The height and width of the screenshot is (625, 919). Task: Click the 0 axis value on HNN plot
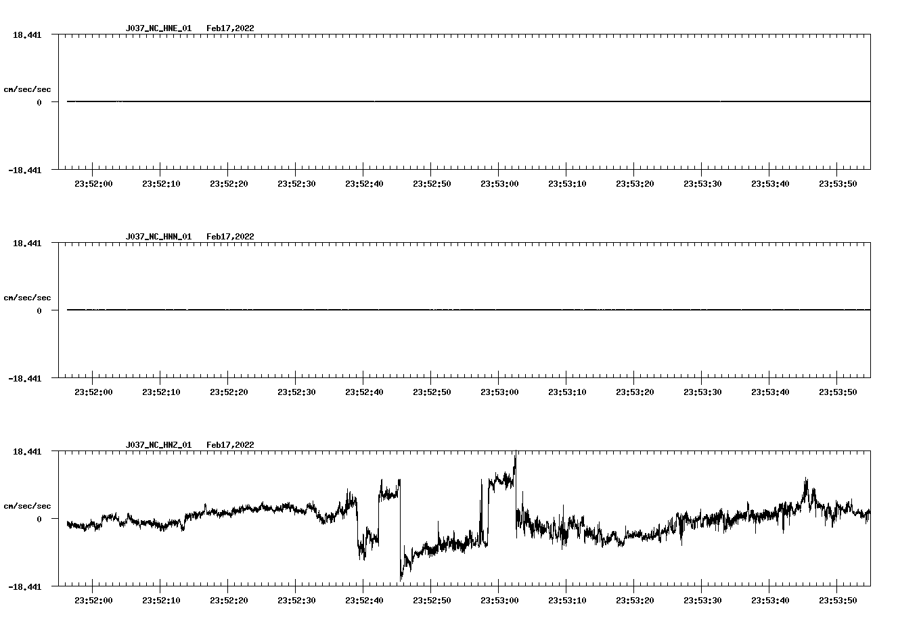[x=39, y=311]
